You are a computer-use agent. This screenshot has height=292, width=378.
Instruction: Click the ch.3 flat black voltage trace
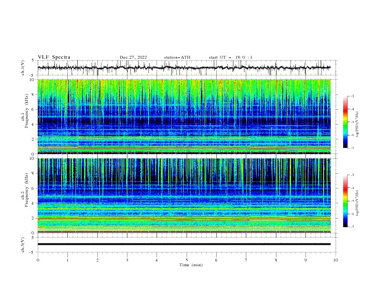pos(184,244)
